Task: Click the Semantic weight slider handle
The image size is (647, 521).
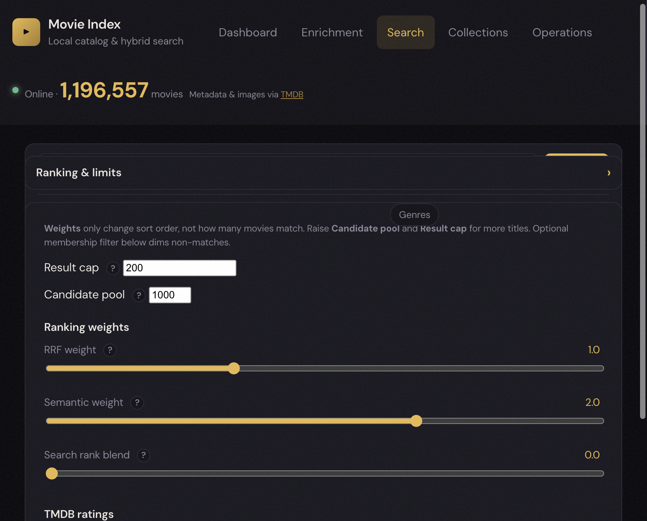Action: pyautogui.click(x=416, y=421)
